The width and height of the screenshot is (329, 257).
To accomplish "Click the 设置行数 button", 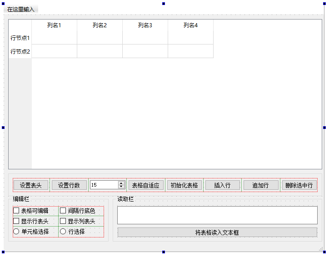I will 69,185.
